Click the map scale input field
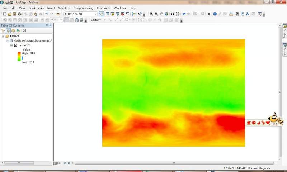 [79, 14]
